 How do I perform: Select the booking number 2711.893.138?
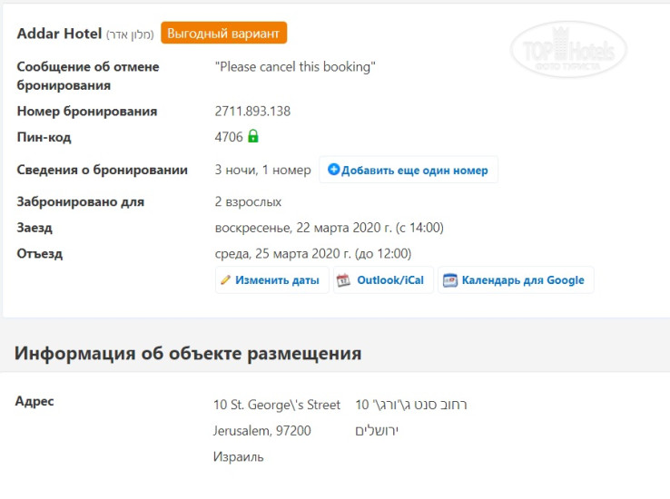point(252,112)
